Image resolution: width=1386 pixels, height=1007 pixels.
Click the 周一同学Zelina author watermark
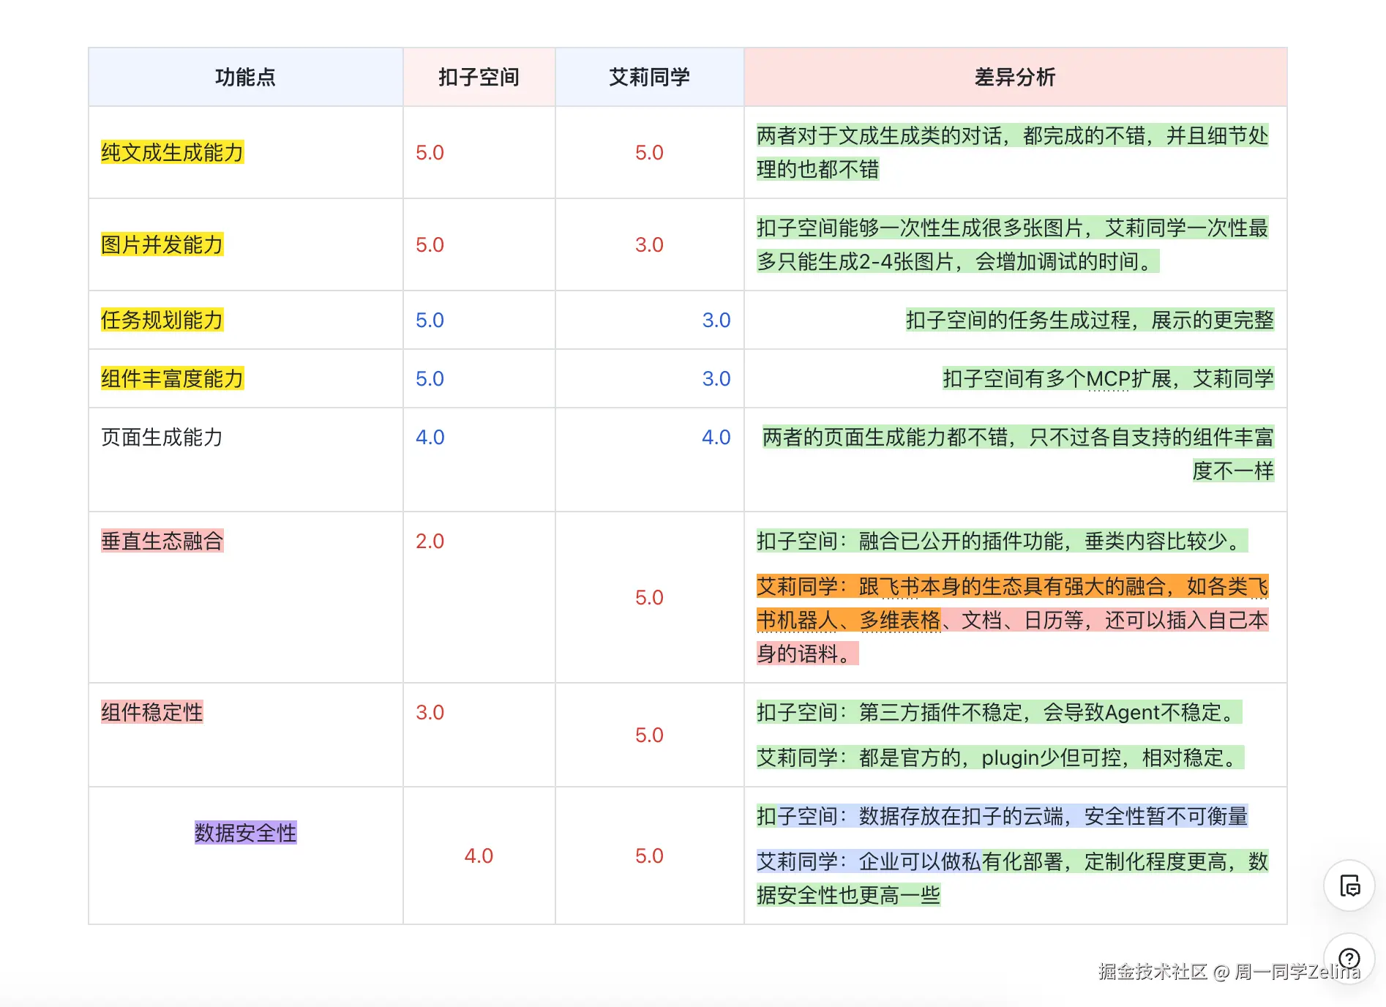click(1297, 972)
